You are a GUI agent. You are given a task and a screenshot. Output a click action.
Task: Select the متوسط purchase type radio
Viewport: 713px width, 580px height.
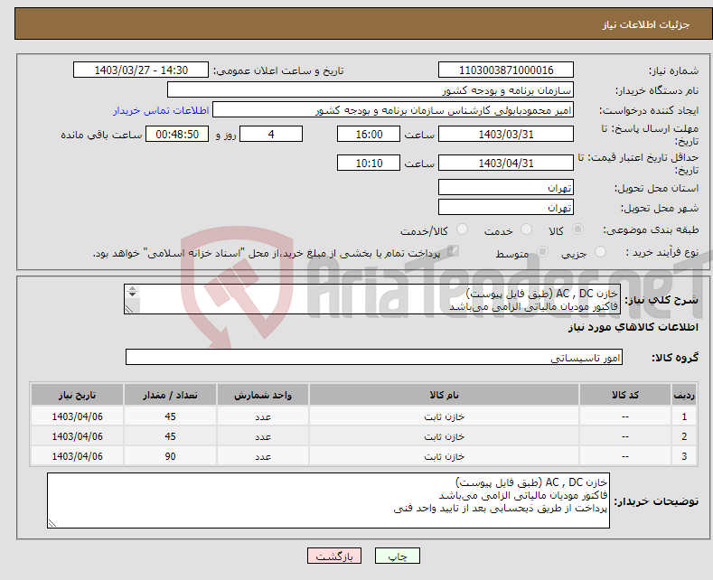[542, 252]
